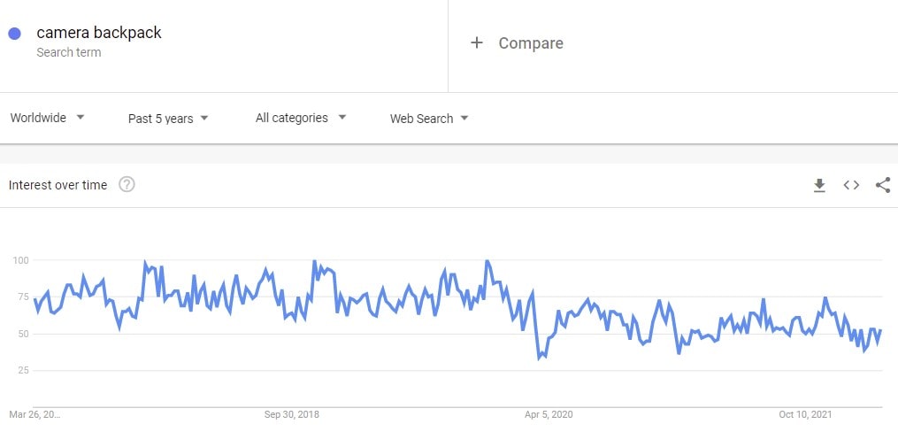Click the Mar 26 start date label

pyautogui.click(x=35, y=414)
